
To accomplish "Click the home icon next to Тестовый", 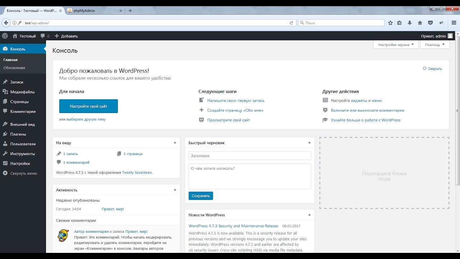I will click(x=15, y=36).
